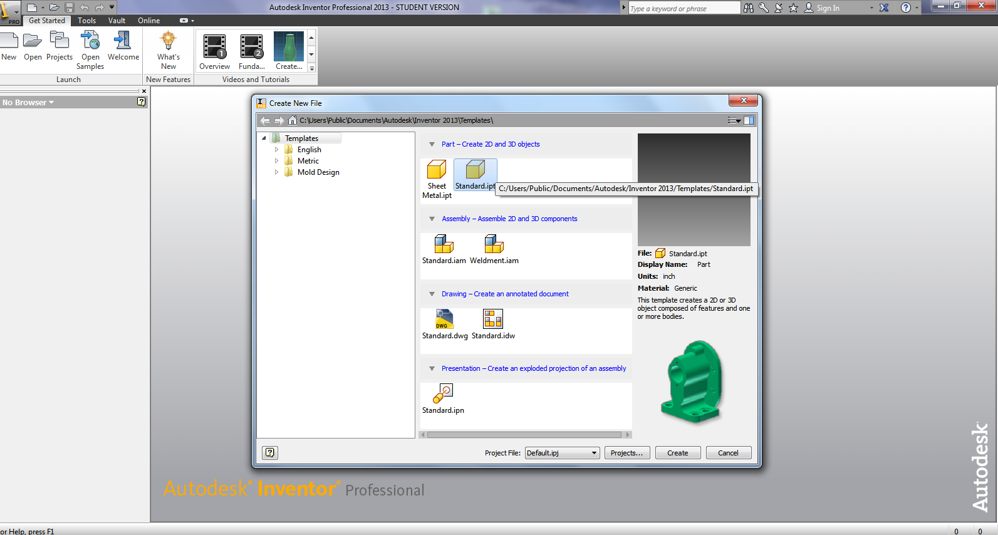Click the Create button
The width and height of the screenshot is (998, 535).
(x=678, y=453)
